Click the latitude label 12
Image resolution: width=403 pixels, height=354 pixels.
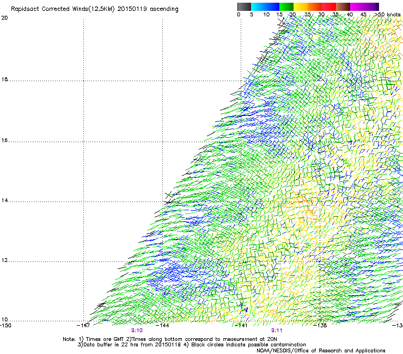[4, 260]
